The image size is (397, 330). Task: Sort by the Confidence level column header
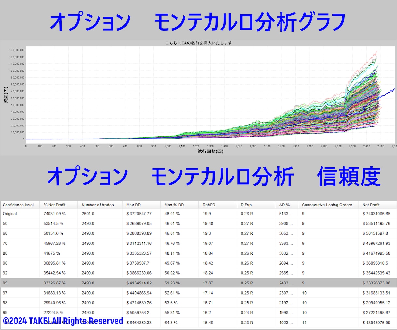click(x=20, y=205)
